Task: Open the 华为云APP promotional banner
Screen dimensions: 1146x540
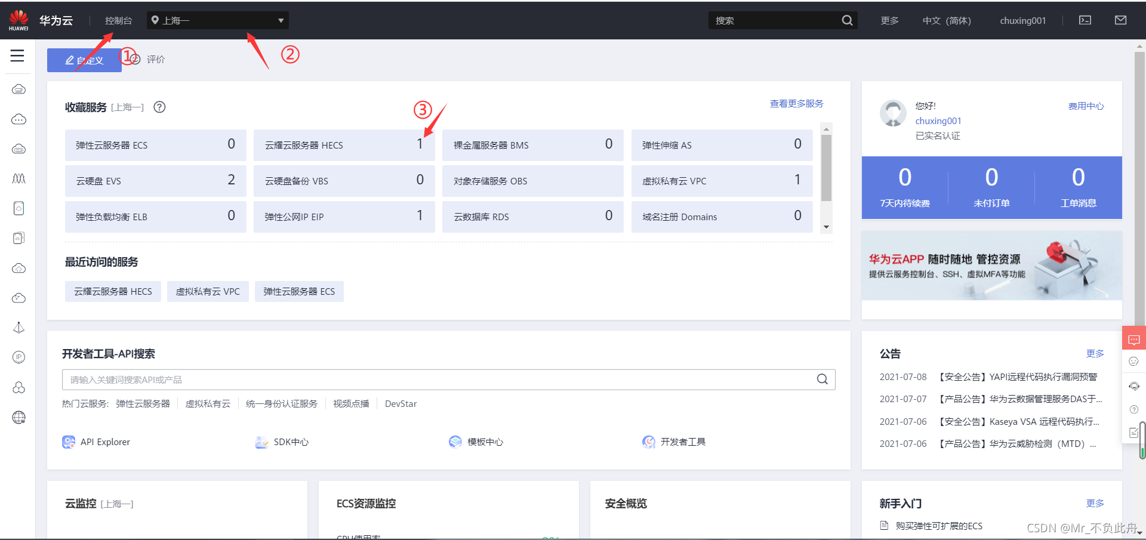Action: [992, 266]
